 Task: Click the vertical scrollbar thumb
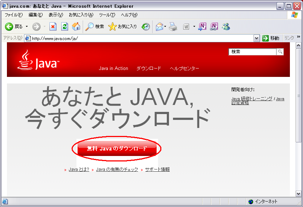click(x=299, y=95)
